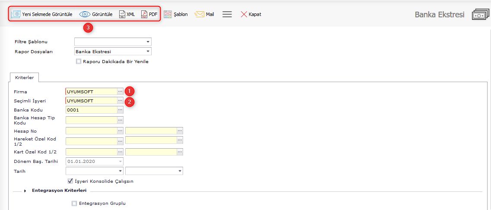Uncheck İşyeri Konsolide Çalışsın checkbox

pyautogui.click(x=71, y=181)
